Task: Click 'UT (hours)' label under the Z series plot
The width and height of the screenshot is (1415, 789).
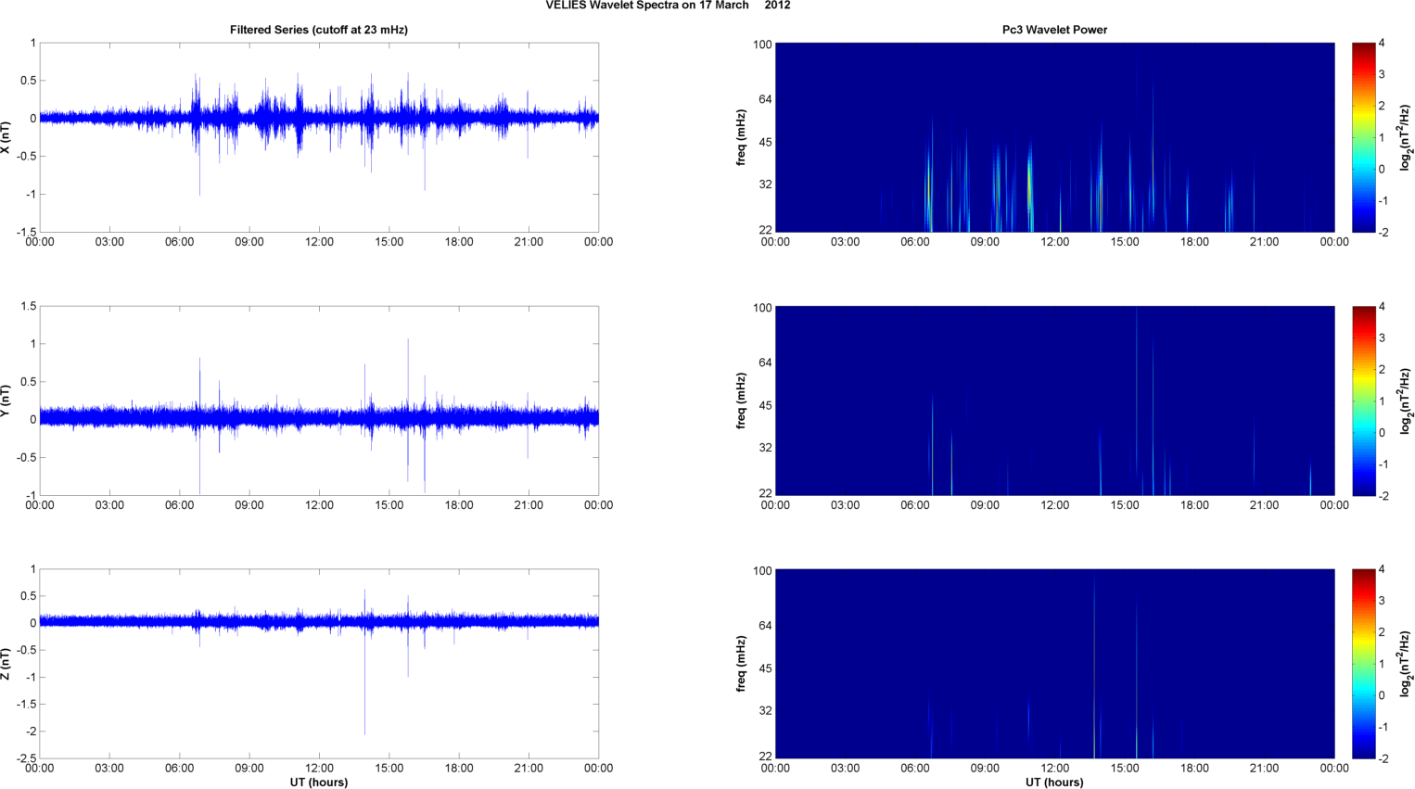Action: 319,783
